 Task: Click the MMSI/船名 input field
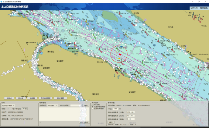[x=75, y=105]
